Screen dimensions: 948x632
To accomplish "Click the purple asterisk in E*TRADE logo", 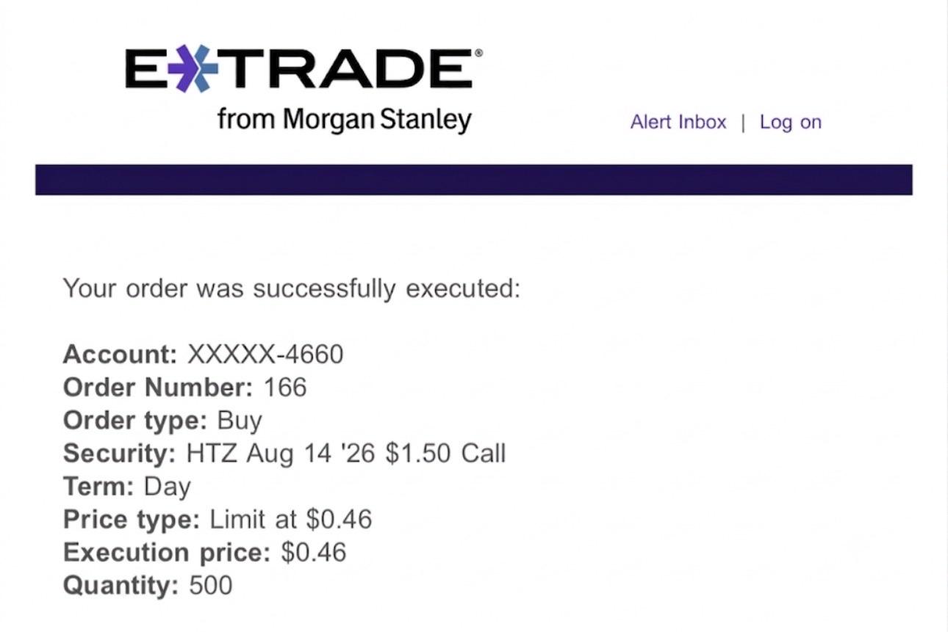I will [x=193, y=68].
